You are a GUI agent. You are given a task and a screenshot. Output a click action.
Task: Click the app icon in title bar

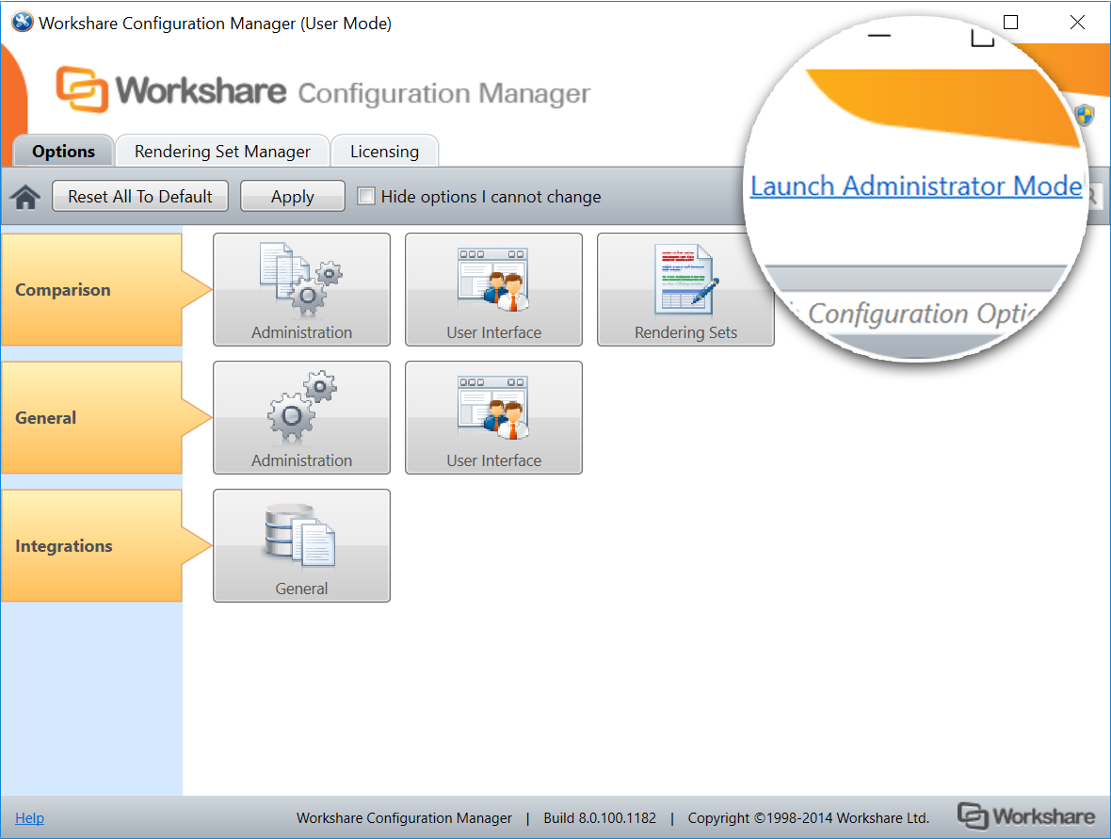(x=22, y=22)
